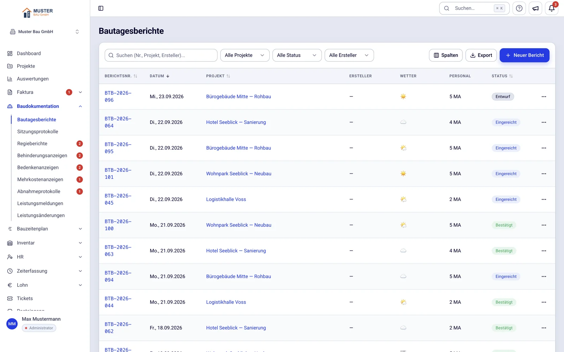Toggle the sidebar panel icon
This screenshot has width=564, height=352.
101,8
